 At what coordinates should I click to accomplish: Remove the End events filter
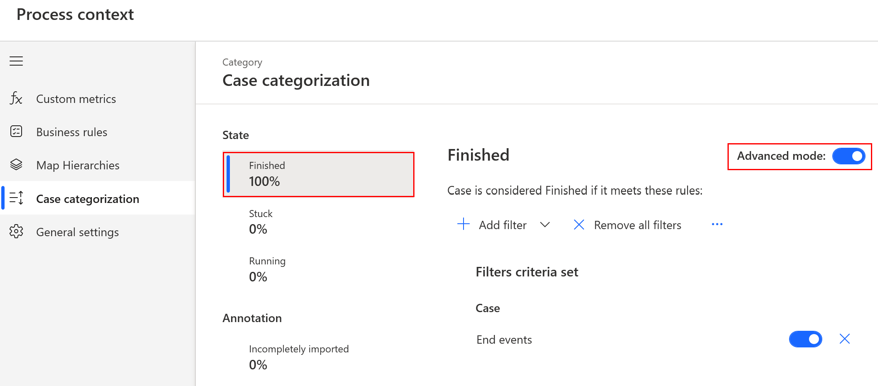pyautogui.click(x=844, y=339)
